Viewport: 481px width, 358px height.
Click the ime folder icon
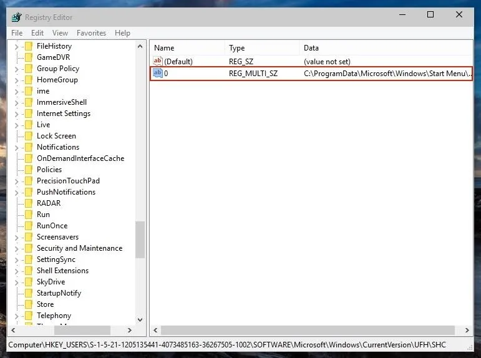[x=29, y=91]
